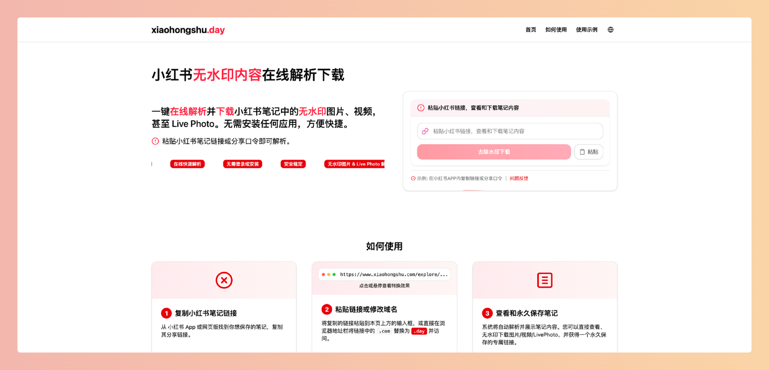This screenshot has width=769, height=370.
Task: Click the pink link icon inside input box
Action: click(426, 130)
